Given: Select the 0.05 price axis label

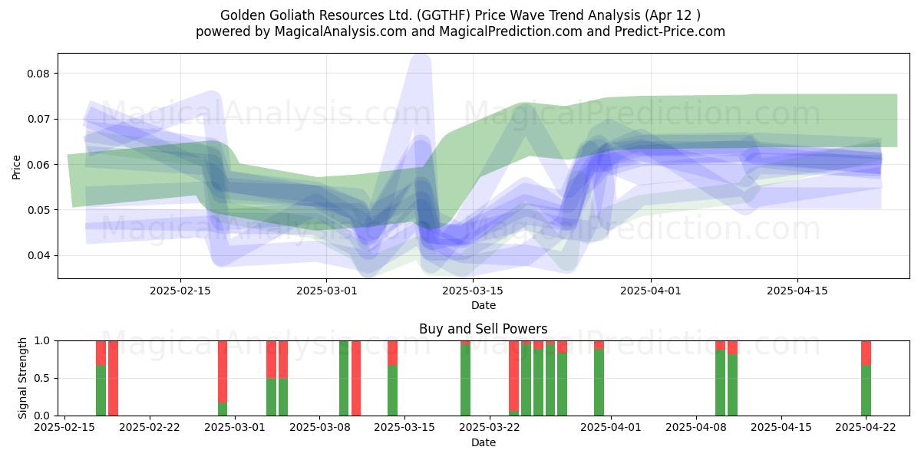Looking at the screenshot, I should point(39,210).
